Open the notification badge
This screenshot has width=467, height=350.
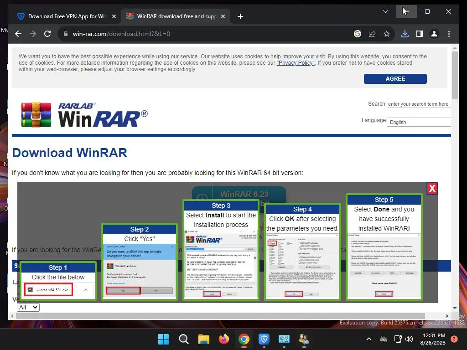pyautogui.click(x=454, y=339)
